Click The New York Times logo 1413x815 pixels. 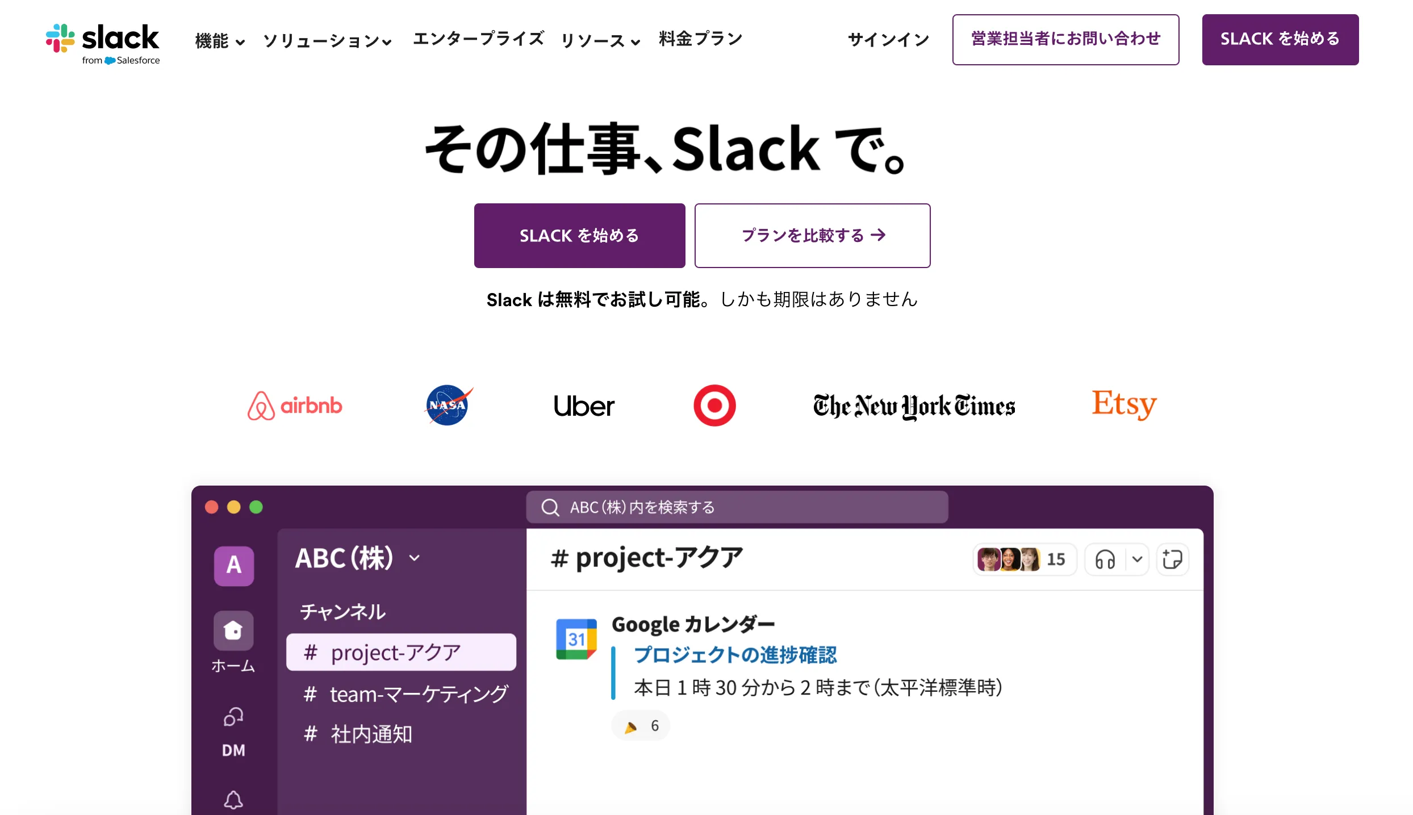coord(914,406)
